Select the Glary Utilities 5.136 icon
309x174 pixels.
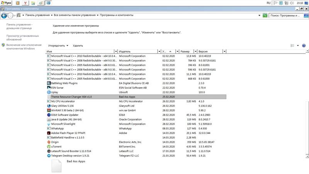pyautogui.click(x=49, y=106)
